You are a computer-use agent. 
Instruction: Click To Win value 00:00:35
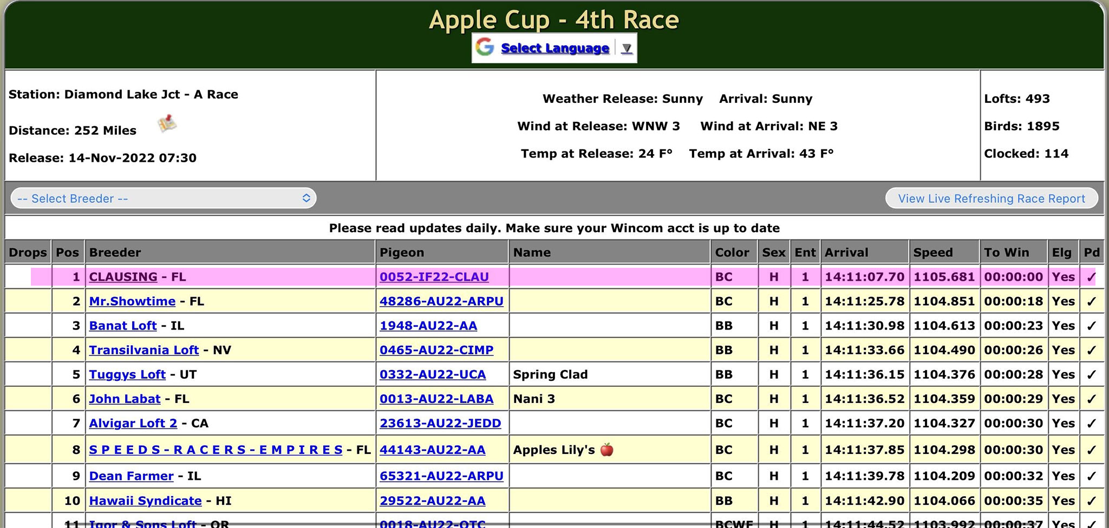1013,501
